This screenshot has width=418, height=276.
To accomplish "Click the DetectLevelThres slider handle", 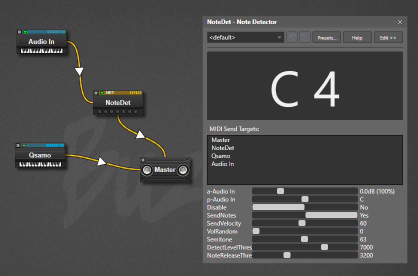I will point(324,247).
